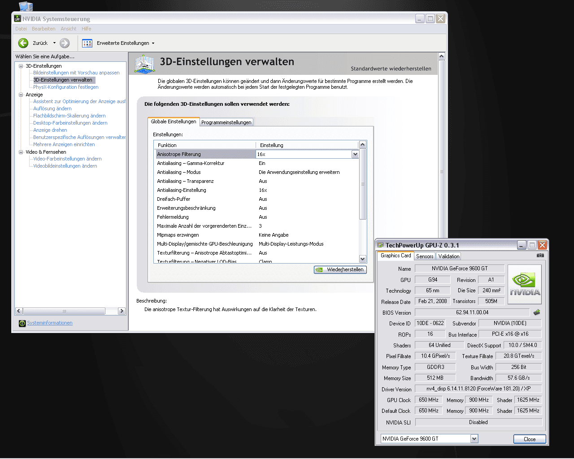Click the task tree scroll-left arrow
Image resolution: width=574 pixels, height=459 pixels.
[19, 311]
